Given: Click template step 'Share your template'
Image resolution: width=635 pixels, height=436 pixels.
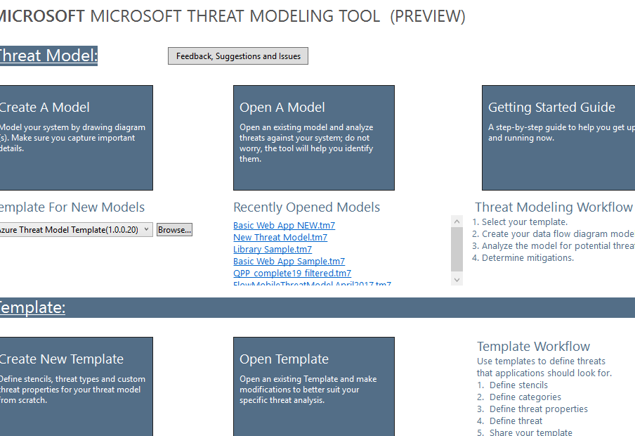Looking at the screenshot, I should click(525, 432).
